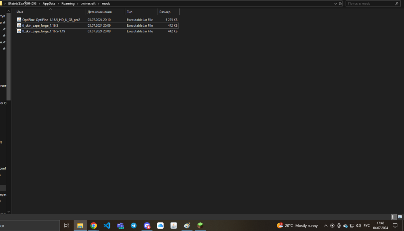
Task: Open Visual Studio Code from the taskbar
Action: click(107, 226)
